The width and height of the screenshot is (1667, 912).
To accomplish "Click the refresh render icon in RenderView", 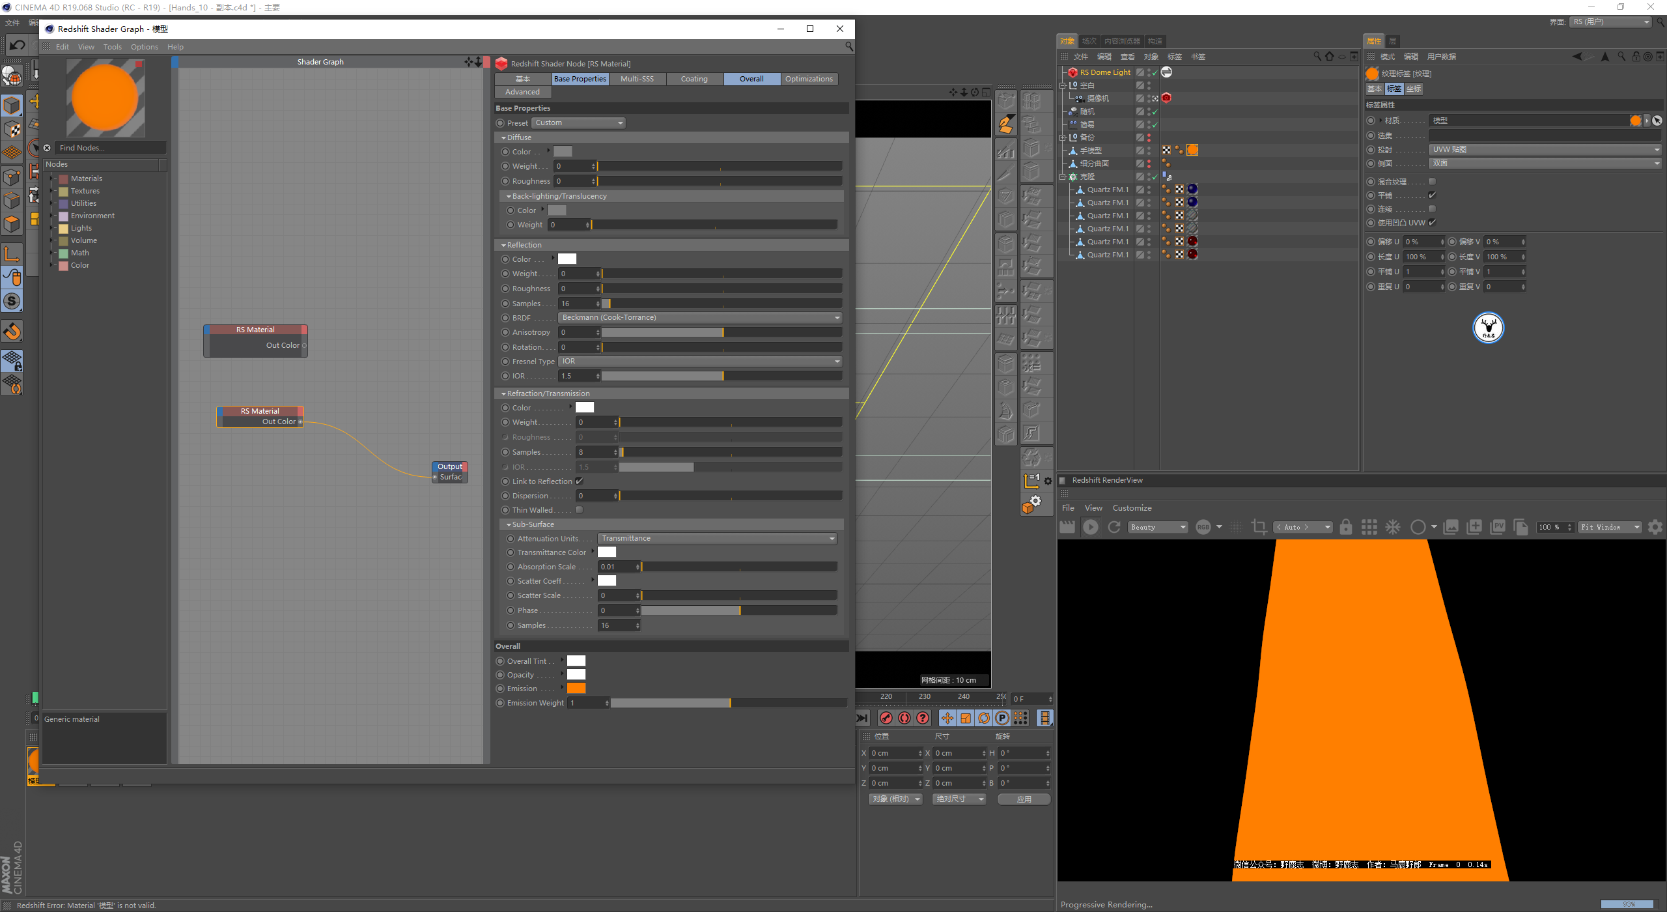I will click(1114, 527).
